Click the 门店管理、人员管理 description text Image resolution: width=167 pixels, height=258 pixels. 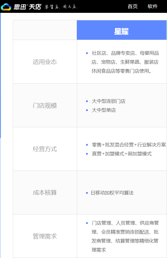[125, 236]
